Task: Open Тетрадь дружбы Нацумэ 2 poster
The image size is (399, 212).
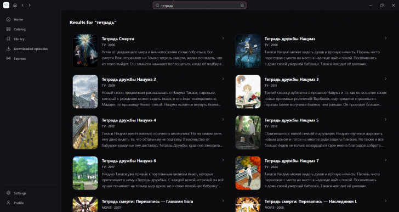Action: coord(86,92)
